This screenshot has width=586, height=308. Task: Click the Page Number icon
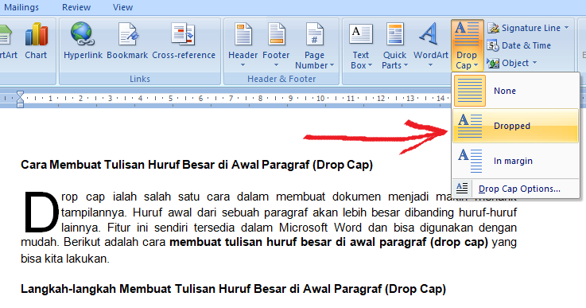(314, 34)
